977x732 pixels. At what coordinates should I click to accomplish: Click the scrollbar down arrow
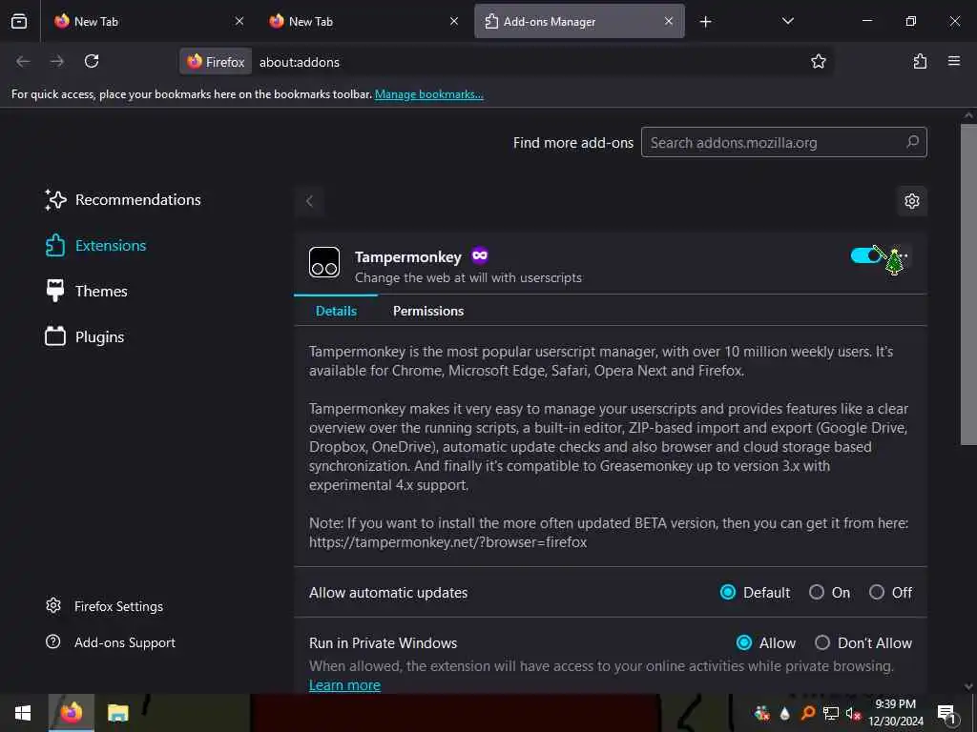click(x=968, y=686)
